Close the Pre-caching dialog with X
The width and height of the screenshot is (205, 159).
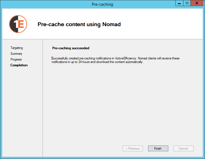click(196, 3)
